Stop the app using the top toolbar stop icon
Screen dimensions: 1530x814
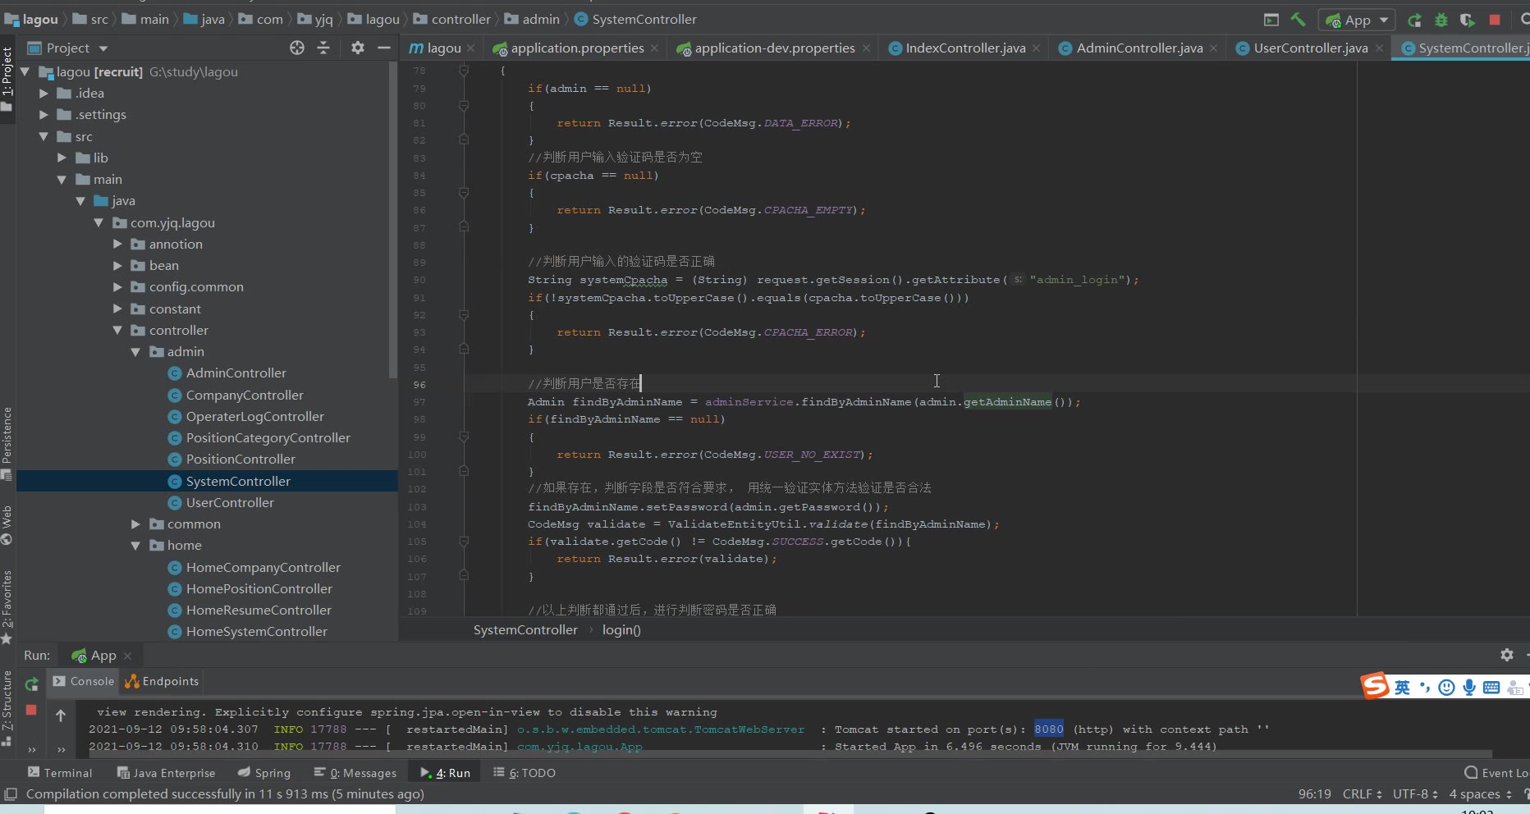[1495, 20]
